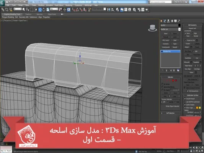Click the TurboSmooth modifier button

pos(166,47)
